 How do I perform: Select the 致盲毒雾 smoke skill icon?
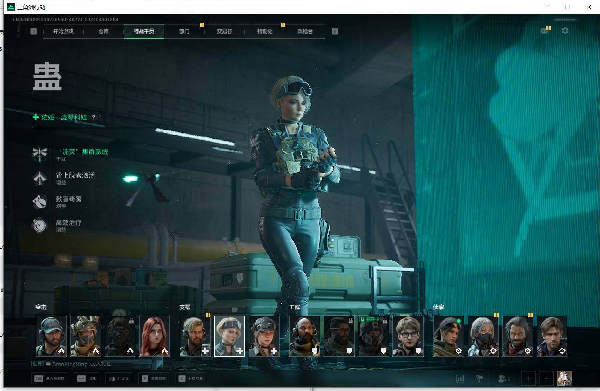39,202
